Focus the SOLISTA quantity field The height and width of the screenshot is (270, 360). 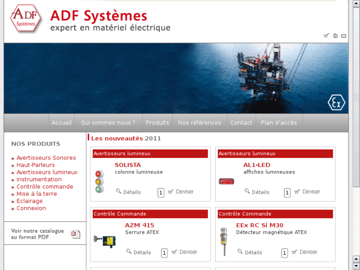point(161,193)
